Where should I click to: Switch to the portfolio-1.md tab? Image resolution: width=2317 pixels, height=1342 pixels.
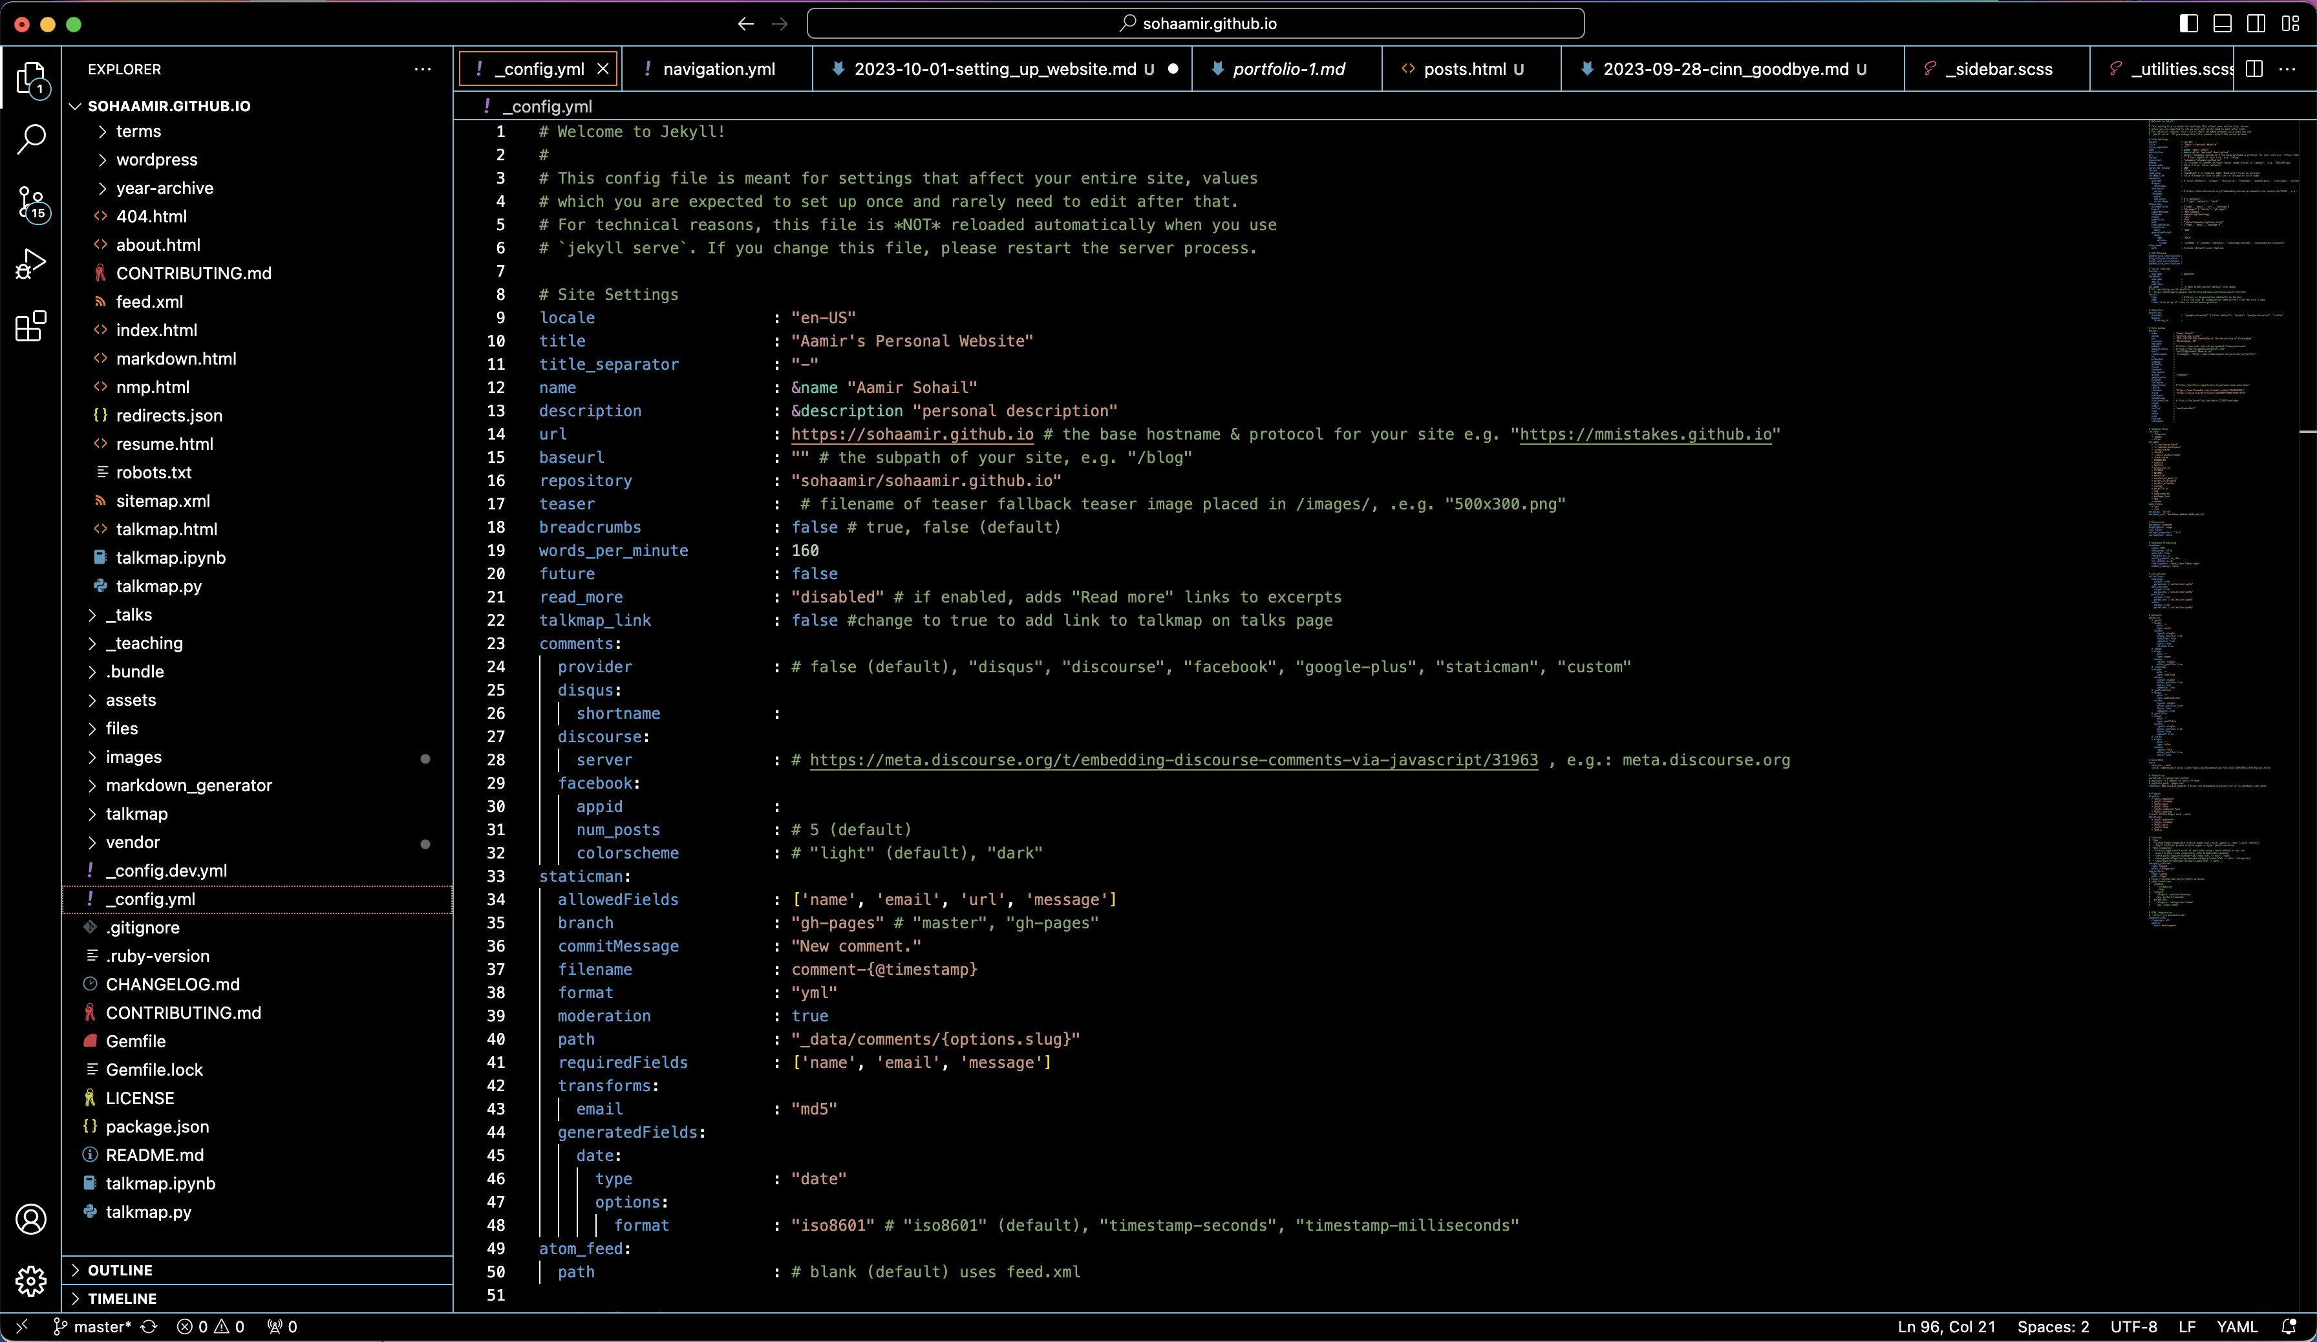point(1289,69)
